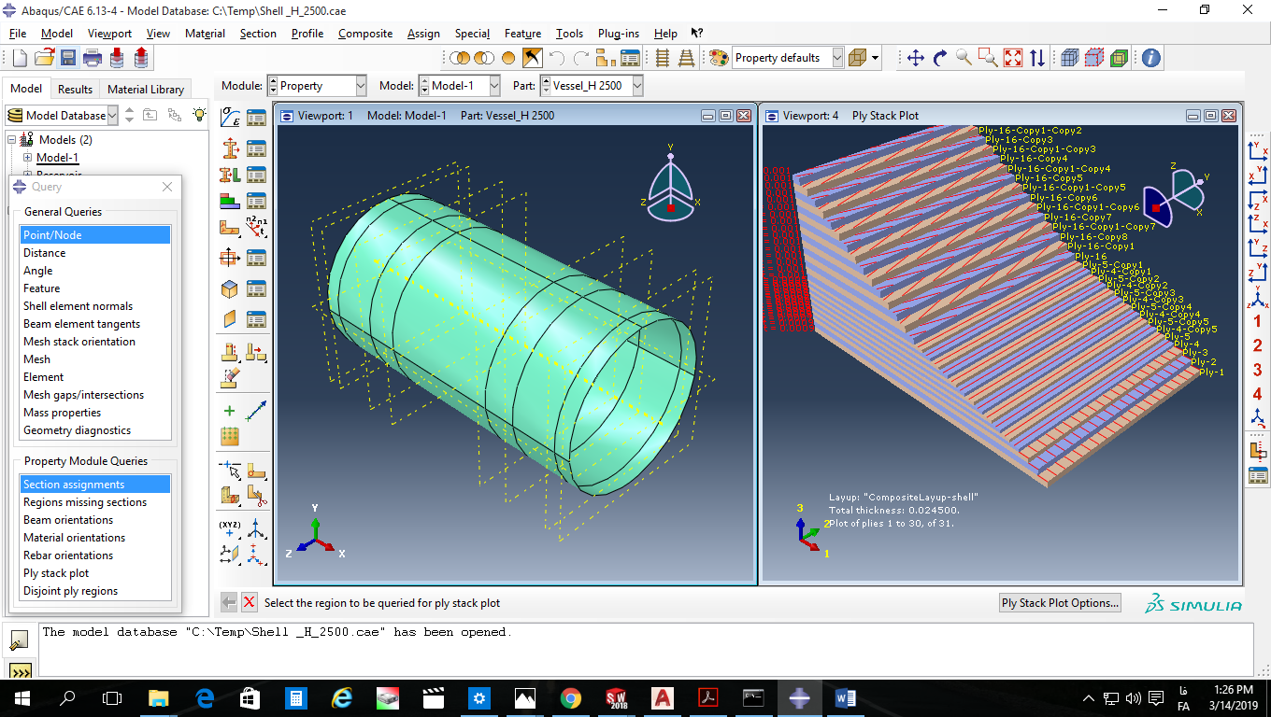Image resolution: width=1271 pixels, height=717 pixels.
Task: Toggle the shaded render style green cube
Action: coord(1119,58)
